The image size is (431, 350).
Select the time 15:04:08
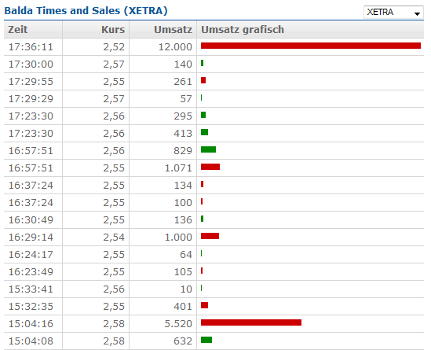point(31,341)
